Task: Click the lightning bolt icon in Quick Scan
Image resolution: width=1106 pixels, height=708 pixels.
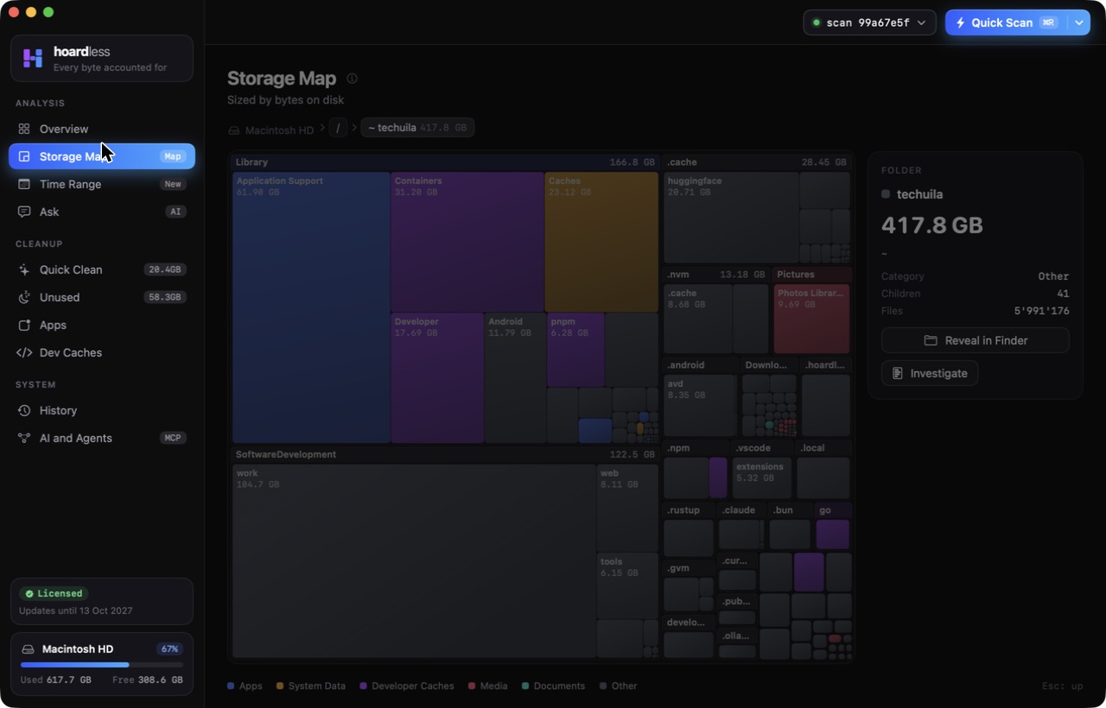Action: coord(960,22)
